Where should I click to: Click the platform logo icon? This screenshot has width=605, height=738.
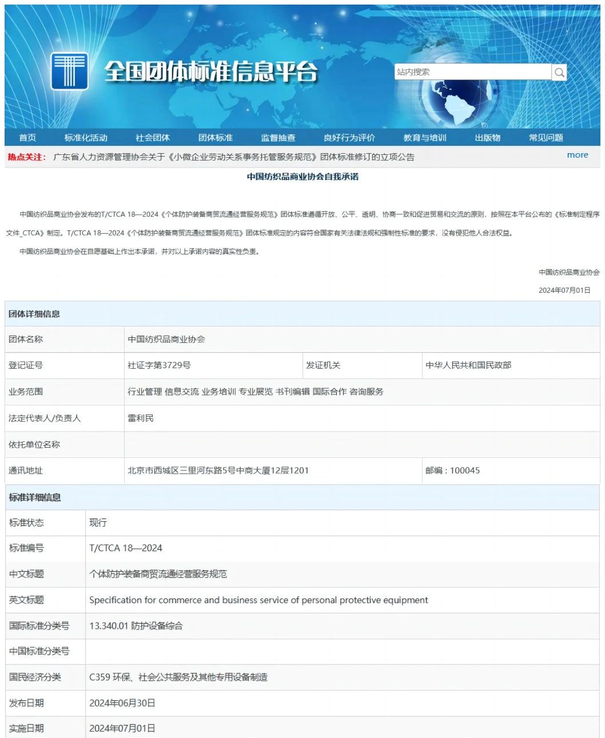click(69, 71)
